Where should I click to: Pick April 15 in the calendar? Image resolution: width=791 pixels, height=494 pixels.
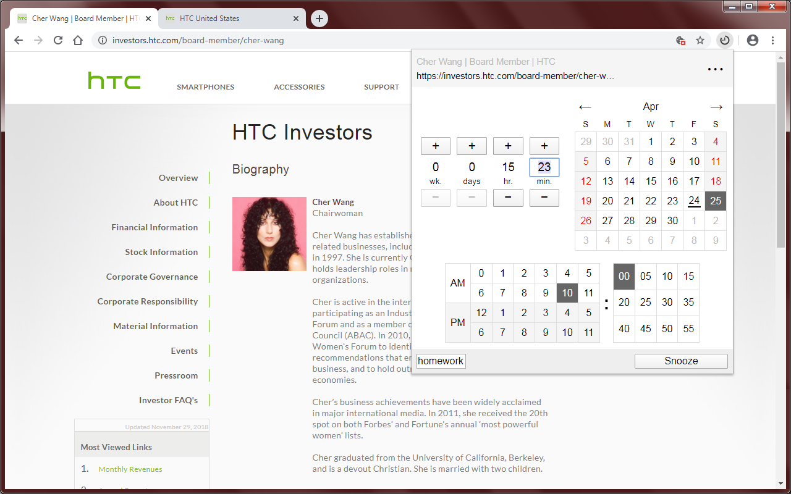point(651,181)
